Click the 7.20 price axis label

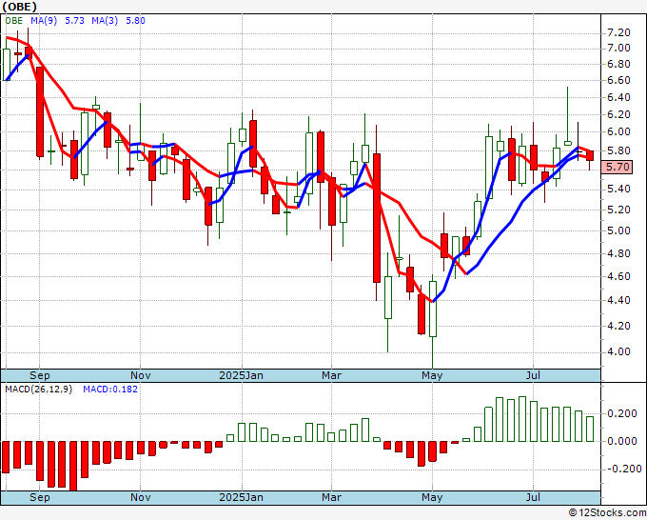pos(618,33)
